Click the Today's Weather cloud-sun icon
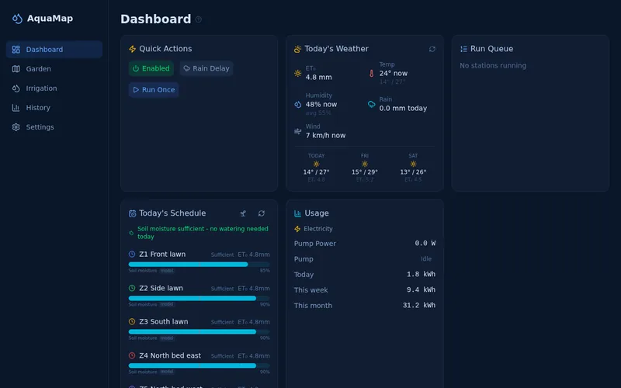The image size is (621, 388). pos(297,49)
